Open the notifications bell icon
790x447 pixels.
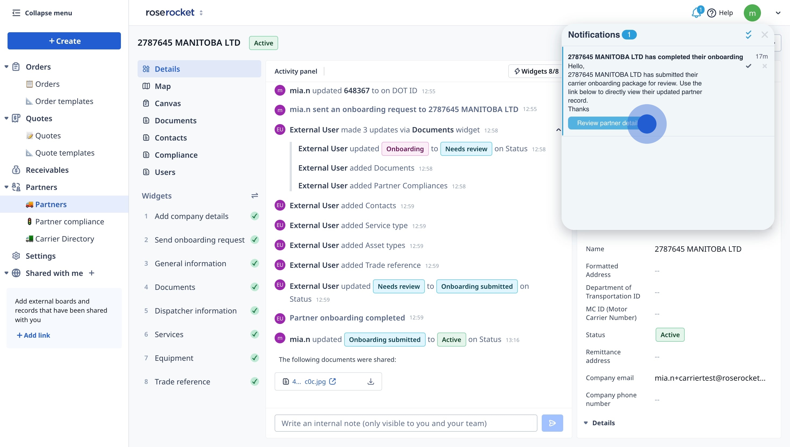(696, 13)
